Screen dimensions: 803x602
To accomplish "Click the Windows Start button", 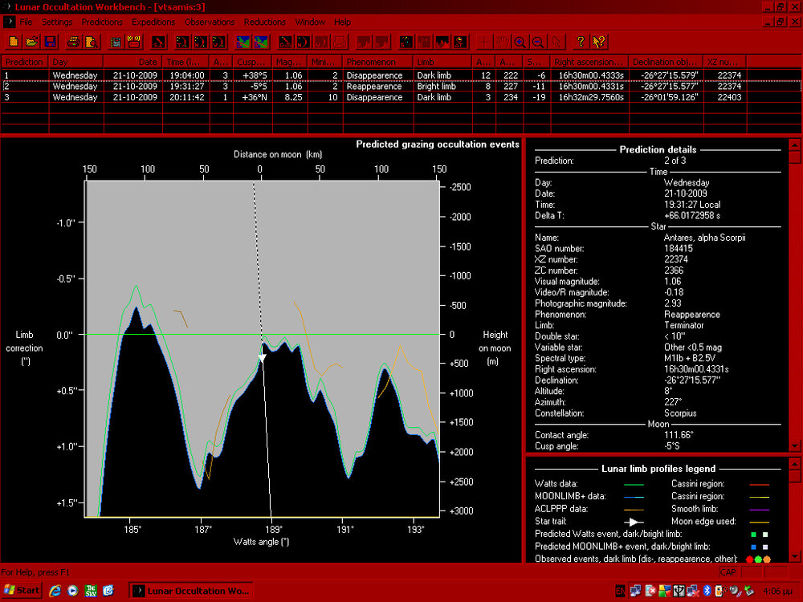I will pos(22,590).
